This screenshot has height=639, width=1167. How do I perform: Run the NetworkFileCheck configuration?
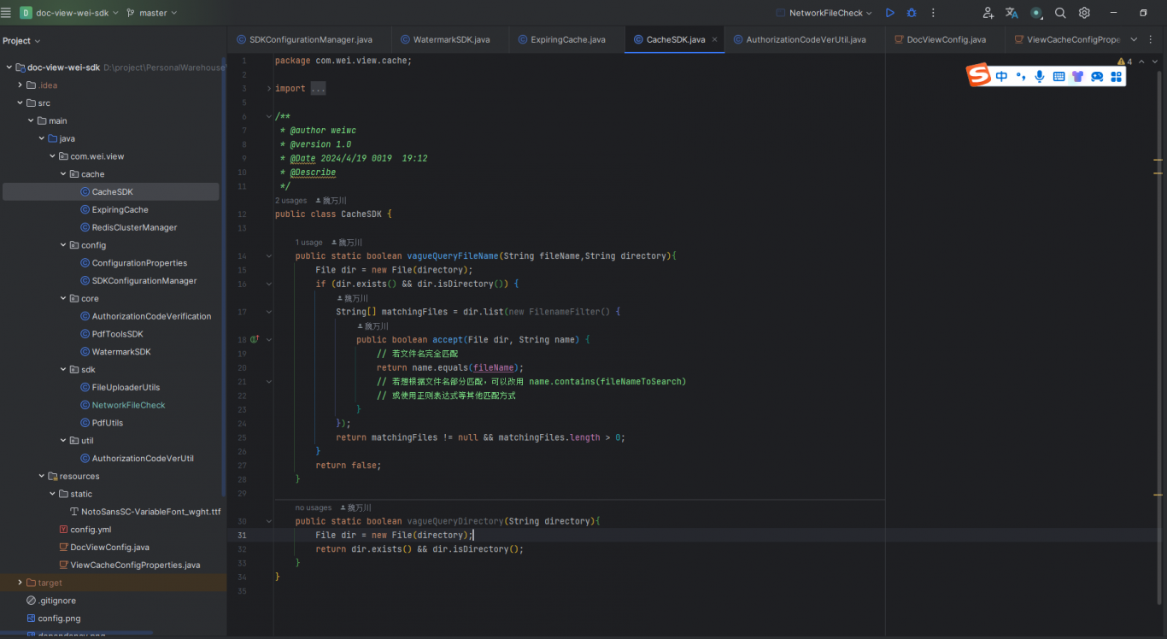(889, 13)
